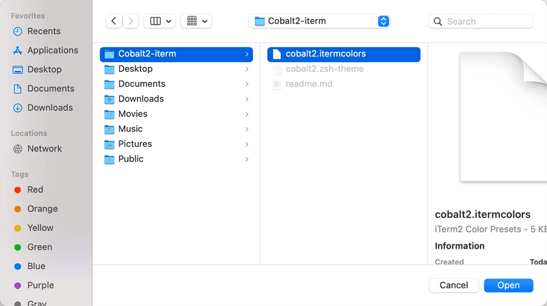Expand the Pictures folder chevron
This screenshot has height=306, width=547.
click(247, 144)
